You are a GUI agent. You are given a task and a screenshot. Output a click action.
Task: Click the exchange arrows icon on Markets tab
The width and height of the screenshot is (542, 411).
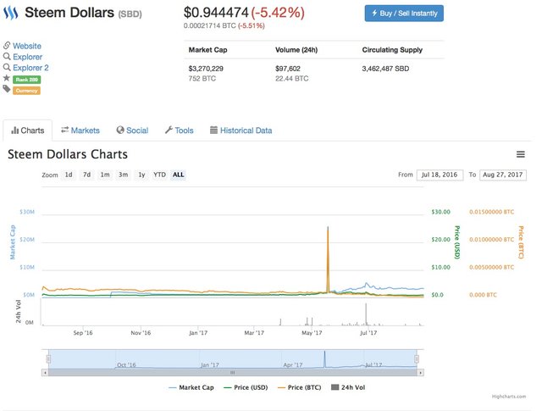coord(64,130)
